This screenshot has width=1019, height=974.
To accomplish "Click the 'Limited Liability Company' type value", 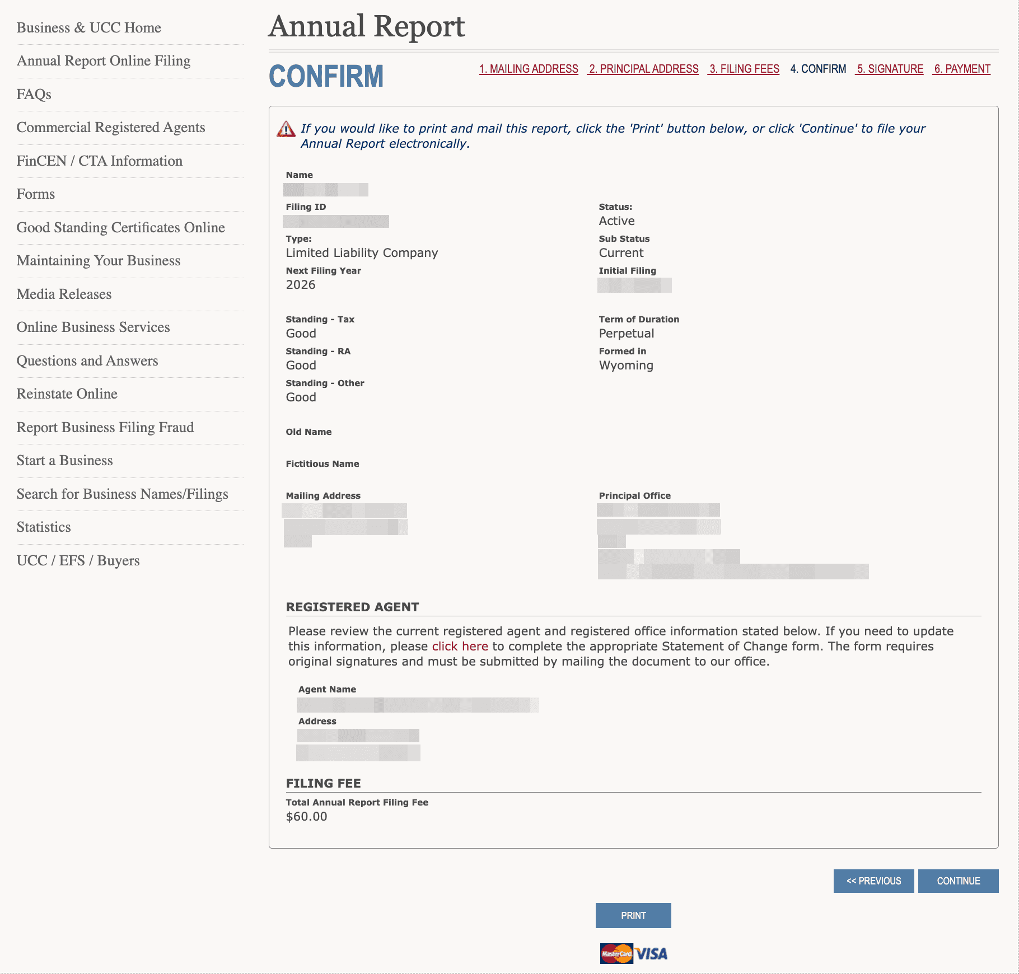I will coord(362,252).
